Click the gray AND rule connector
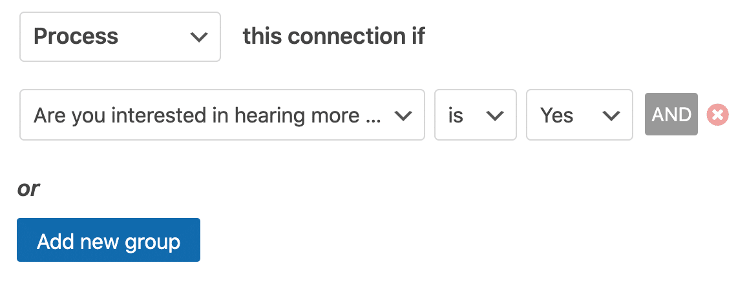The width and height of the screenshot is (747, 285). point(671,115)
